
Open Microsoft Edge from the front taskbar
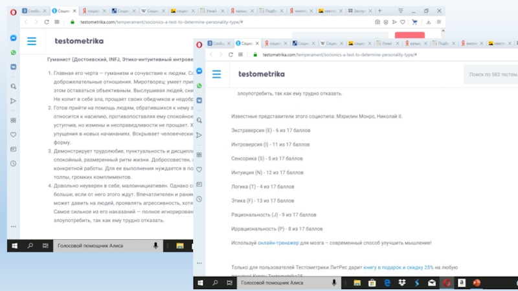(387, 283)
